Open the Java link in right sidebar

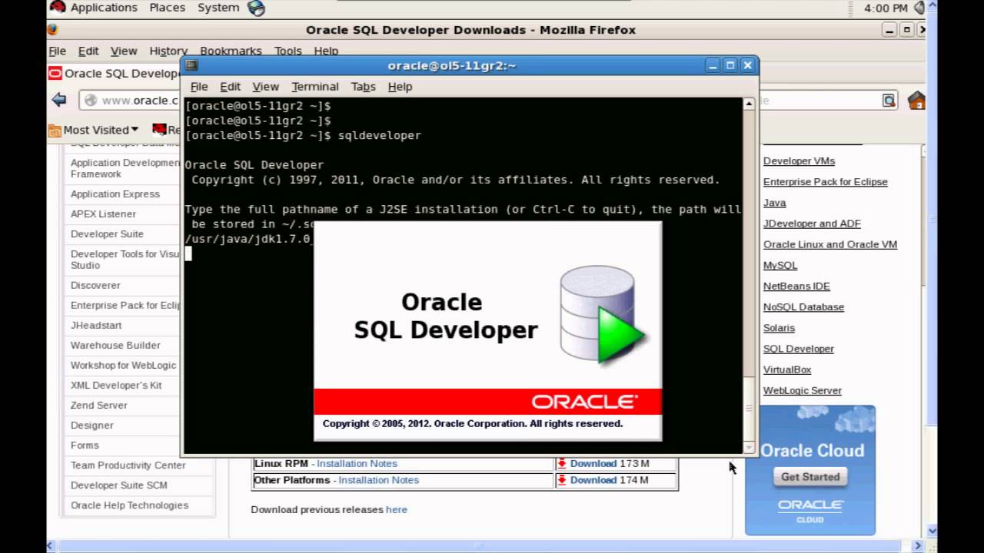(x=774, y=203)
